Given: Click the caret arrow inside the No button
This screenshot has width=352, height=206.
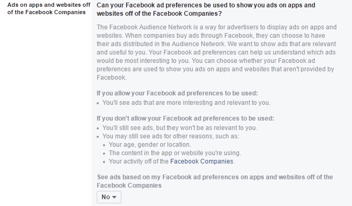Looking at the screenshot, I should tap(114, 197).
